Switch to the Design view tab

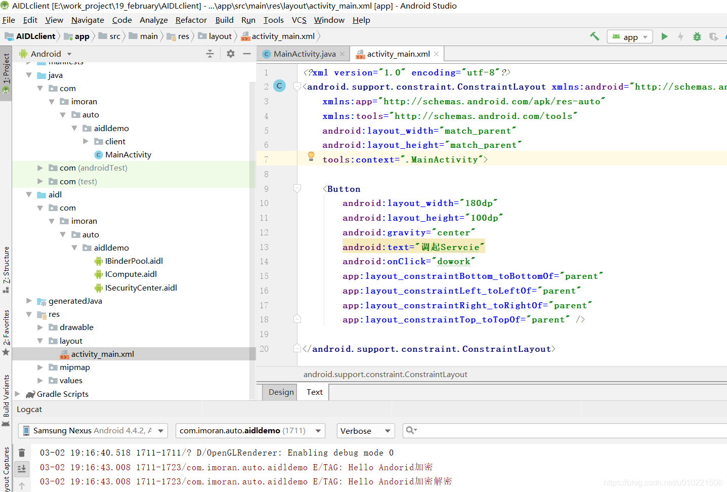(281, 392)
